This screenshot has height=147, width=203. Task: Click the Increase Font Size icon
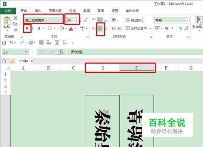pyautogui.click(x=80, y=20)
